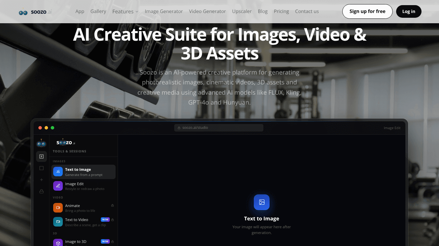Open the Pricing page
Screen dimensions: 439x246
[x=282, y=11]
